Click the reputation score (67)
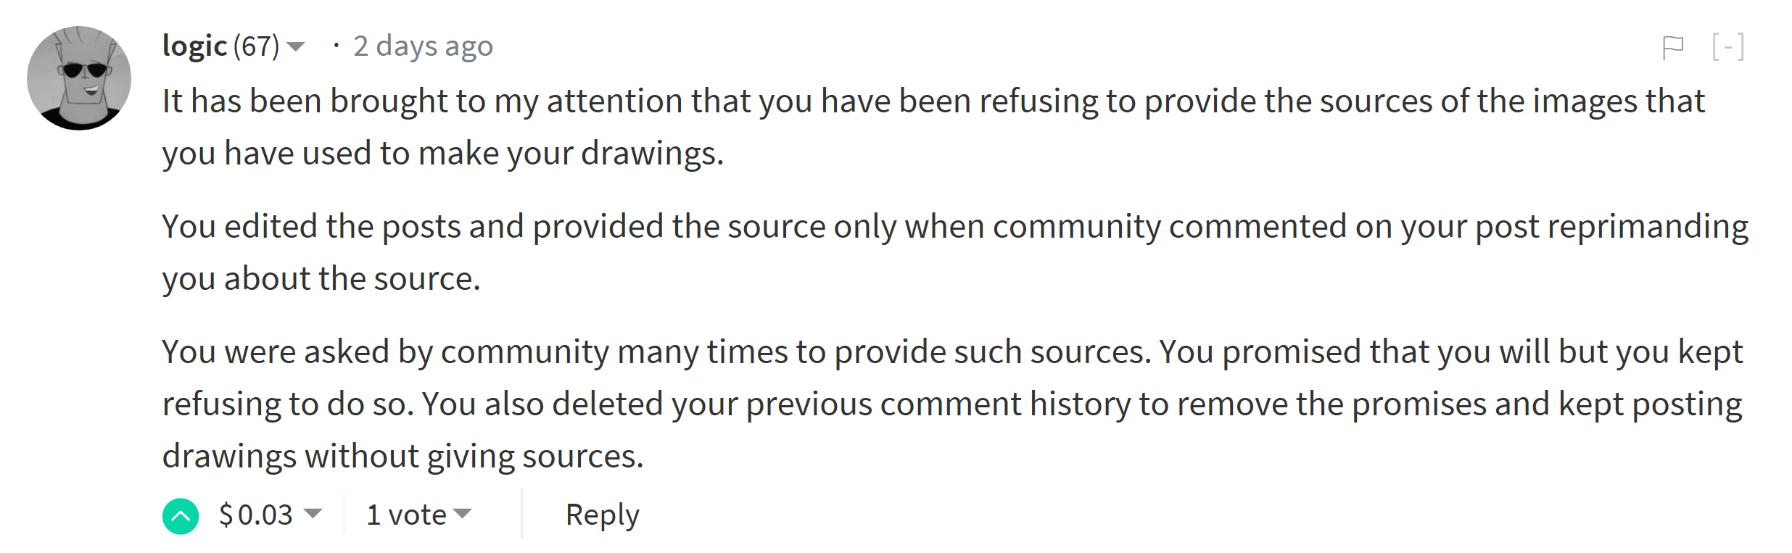The image size is (1792, 553). tap(256, 46)
